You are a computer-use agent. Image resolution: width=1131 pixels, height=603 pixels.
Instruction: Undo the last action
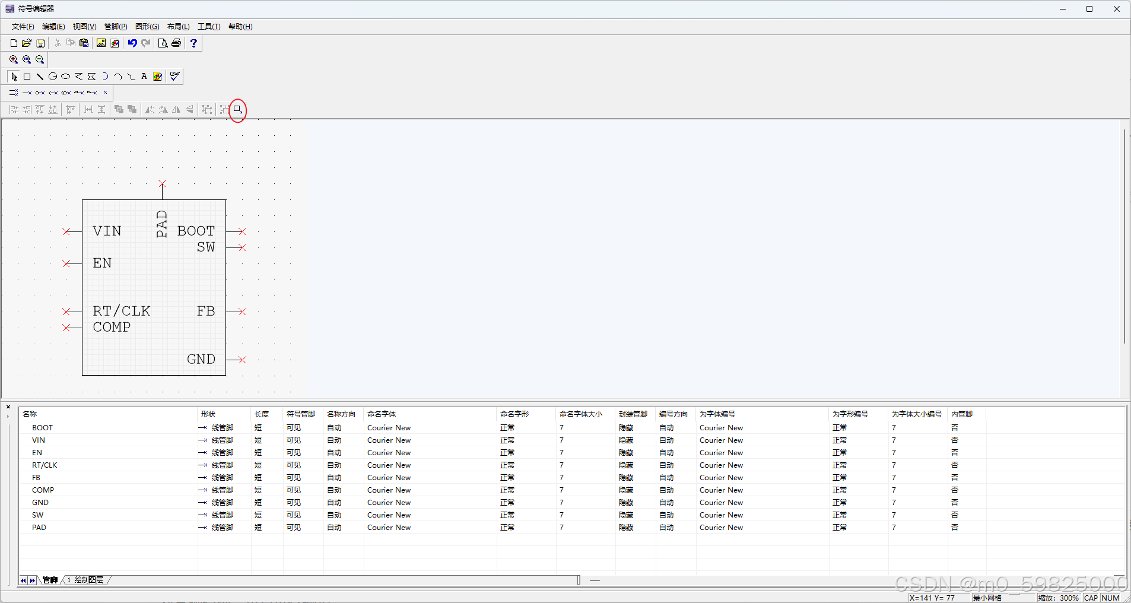coord(131,43)
